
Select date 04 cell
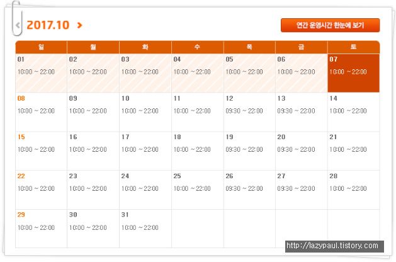pyautogui.click(x=198, y=73)
